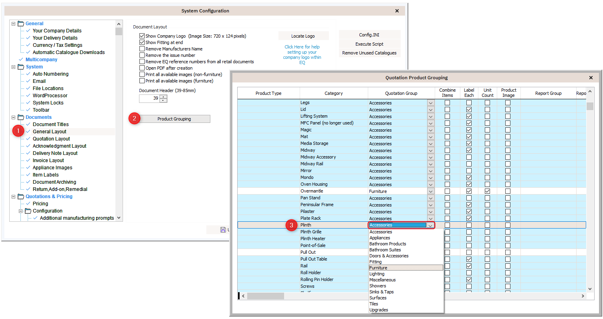Open Quotation Group dropdown for Mirror row
This screenshot has height=319, width=603.
(431, 171)
